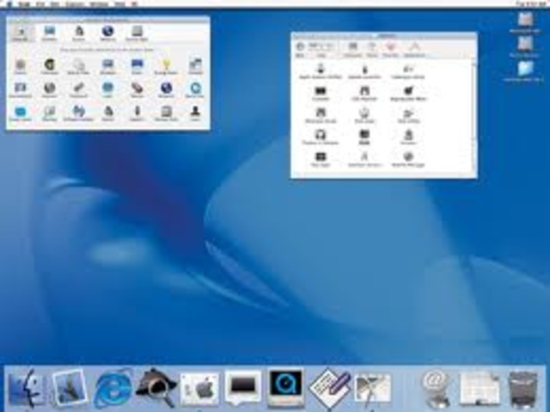Select Directory Setup in Utilities window
The height and width of the screenshot is (412, 550).
pos(321,115)
